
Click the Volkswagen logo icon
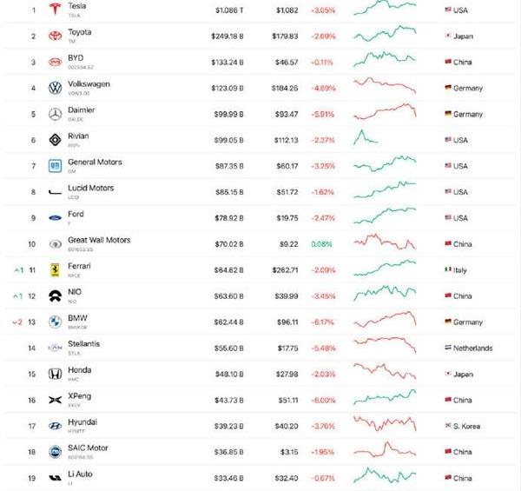(54, 88)
